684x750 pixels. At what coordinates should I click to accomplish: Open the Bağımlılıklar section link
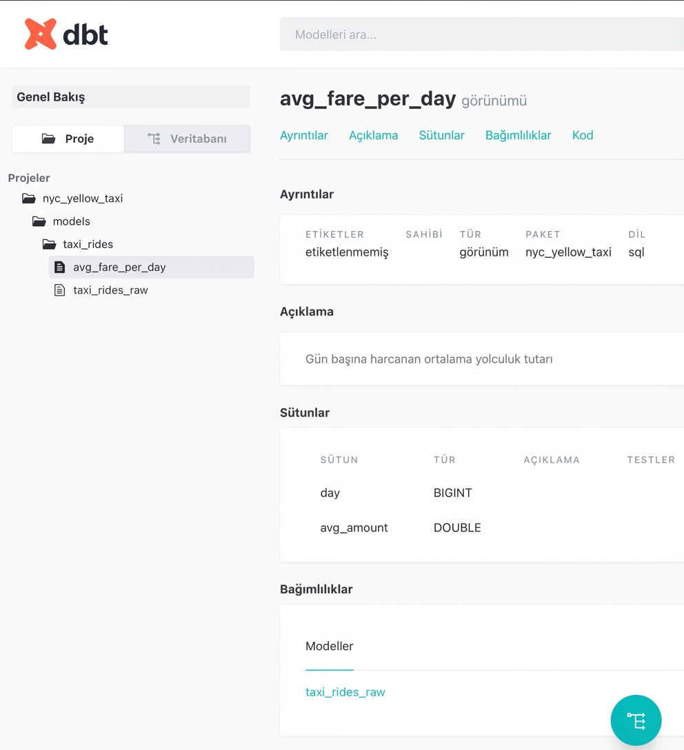518,135
